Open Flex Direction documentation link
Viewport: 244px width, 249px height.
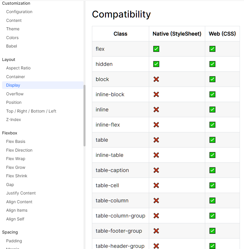(x=19, y=150)
